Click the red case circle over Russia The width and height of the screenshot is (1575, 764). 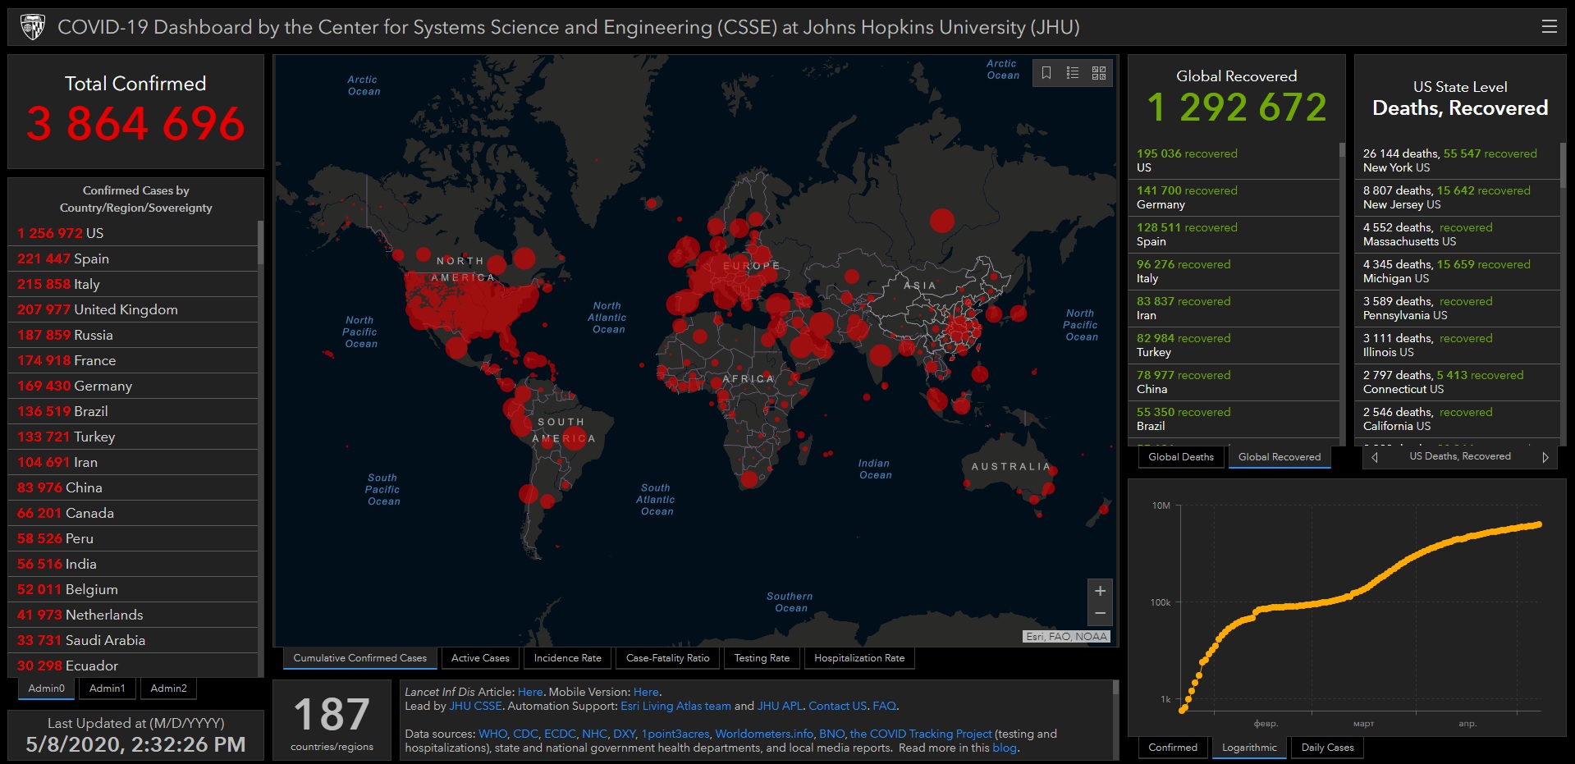pyautogui.click(x=942, y=220)
